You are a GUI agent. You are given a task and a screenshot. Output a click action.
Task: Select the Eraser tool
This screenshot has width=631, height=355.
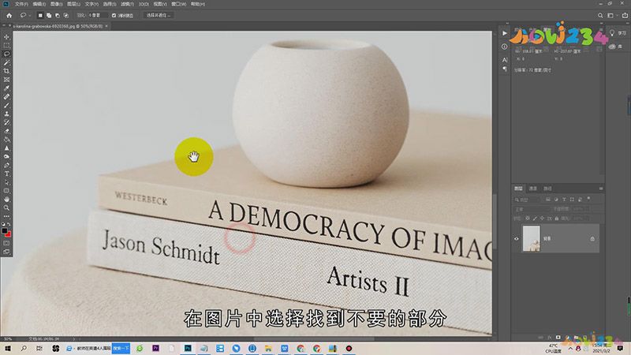(x=6, y=131)
